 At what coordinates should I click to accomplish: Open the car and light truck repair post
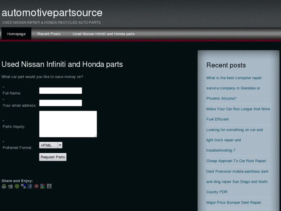(234, 140)
